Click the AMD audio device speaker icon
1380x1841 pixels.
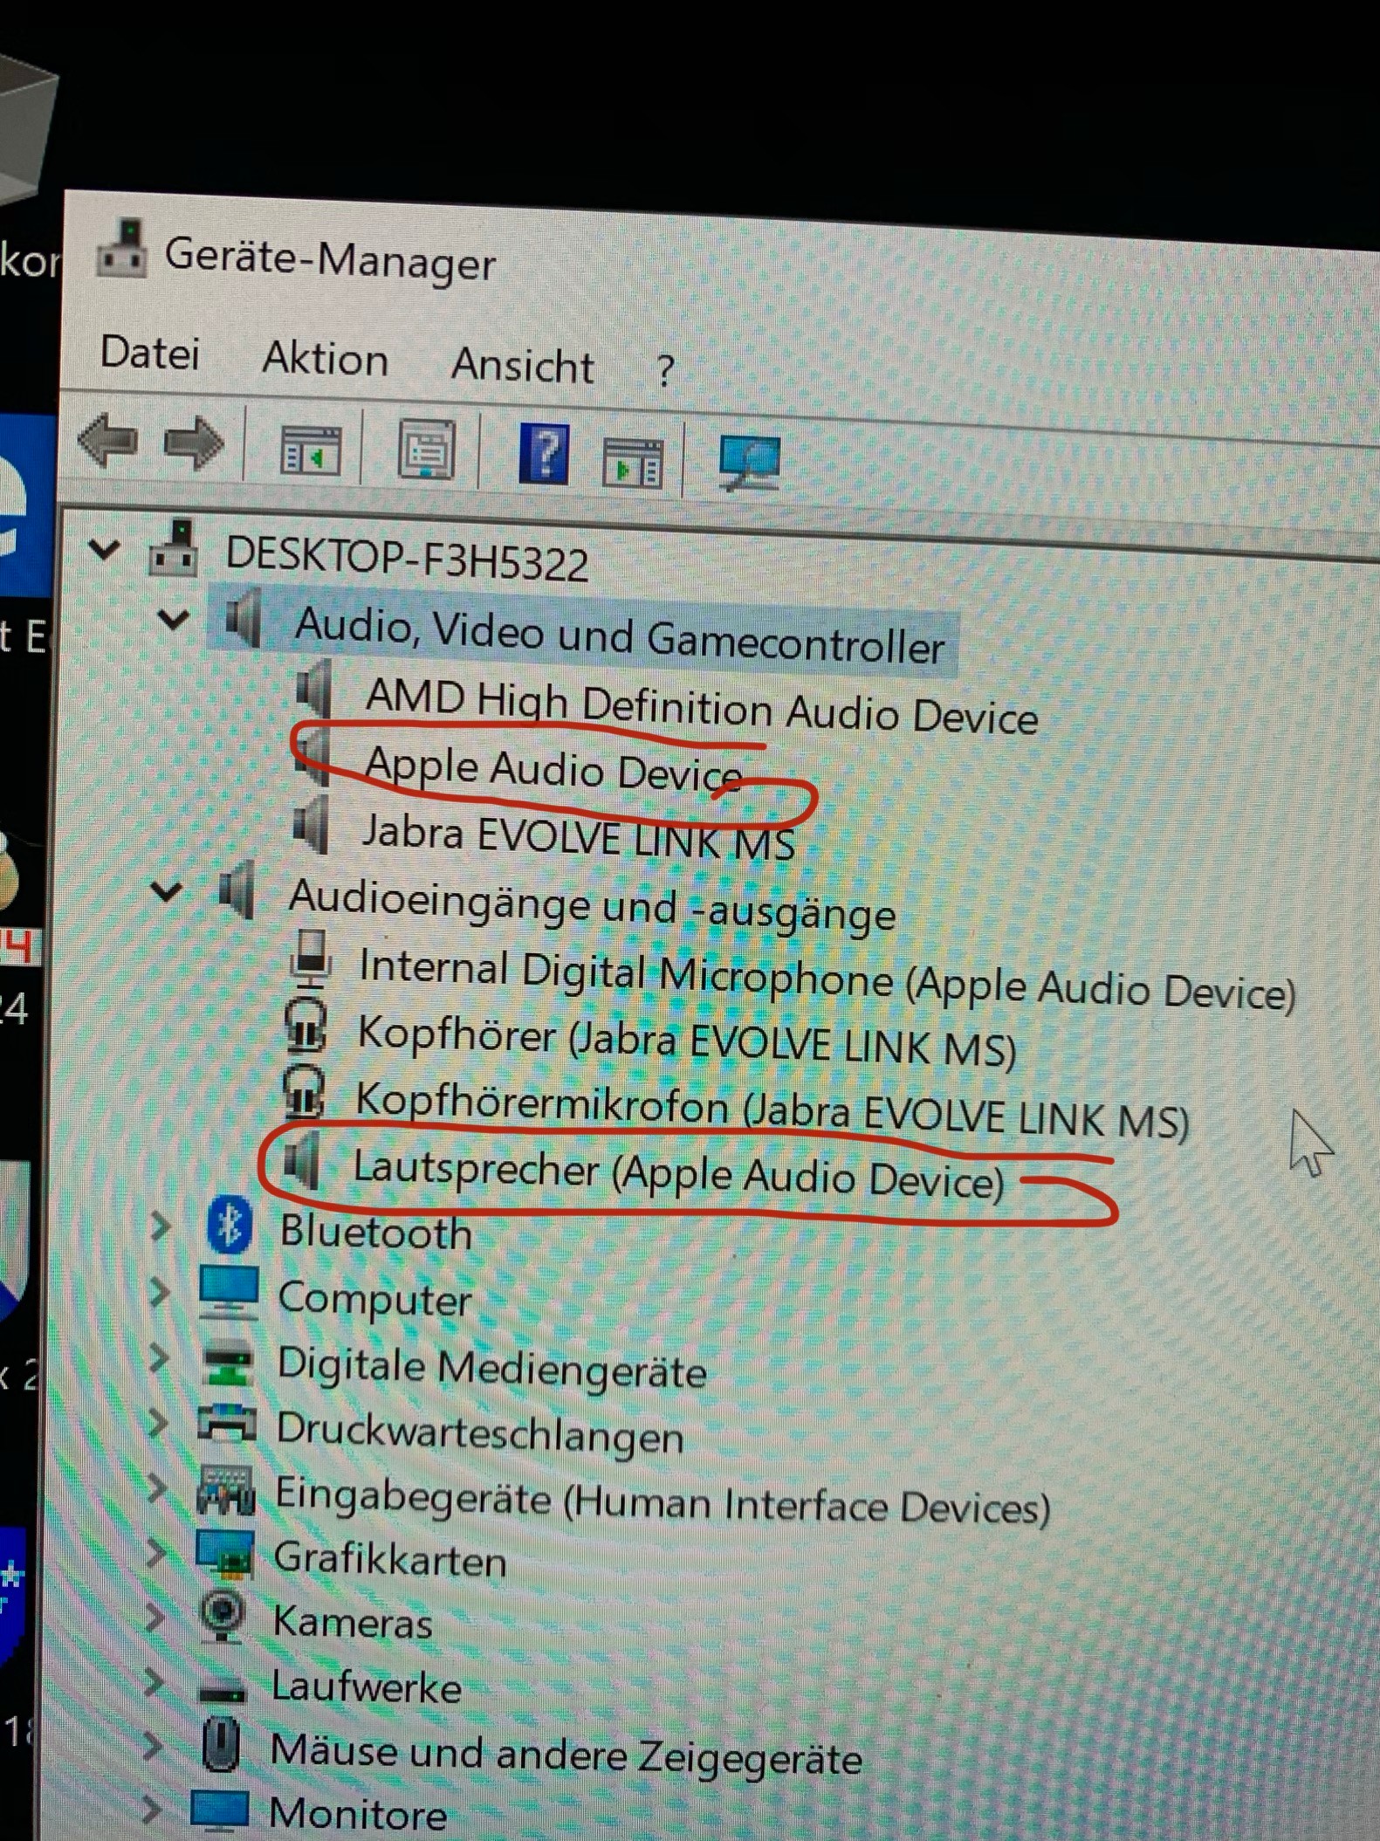point(312,688)
